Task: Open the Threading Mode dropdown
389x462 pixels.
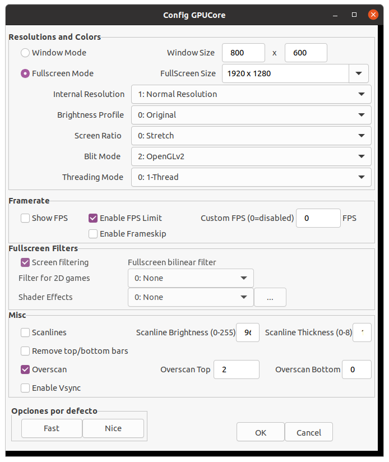Action: (x=251, y=177)
